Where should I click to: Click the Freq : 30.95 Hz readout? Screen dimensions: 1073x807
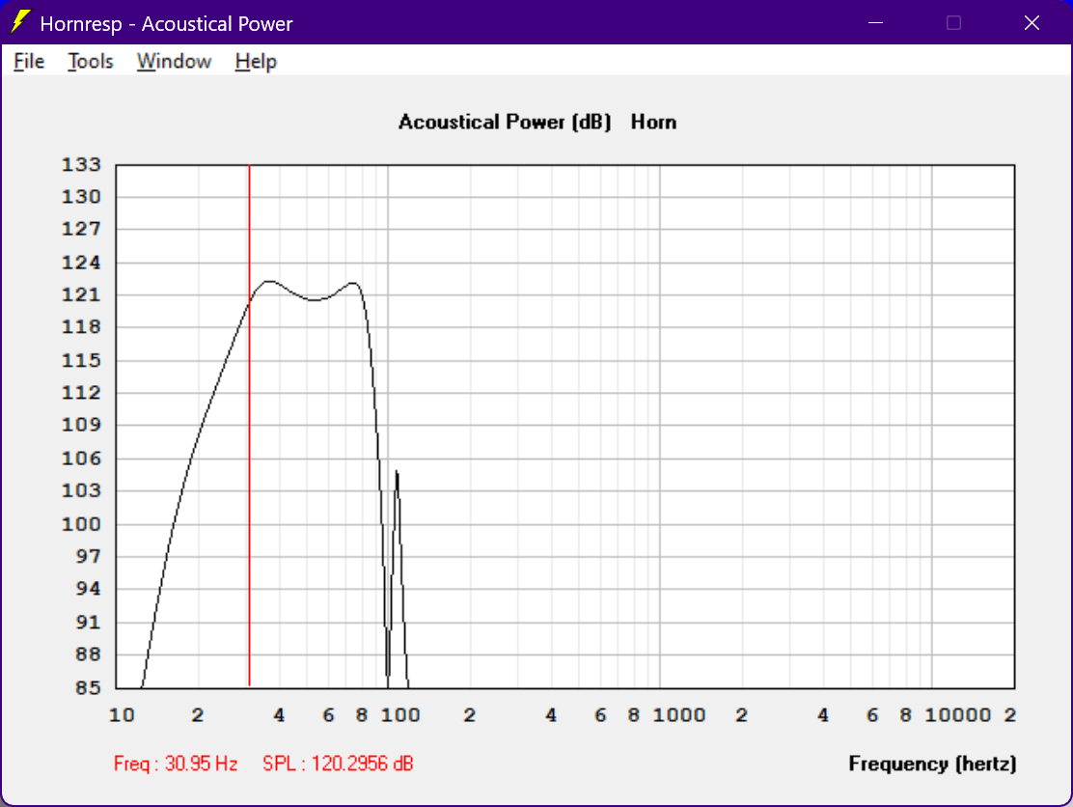click(x=176, y=764)
